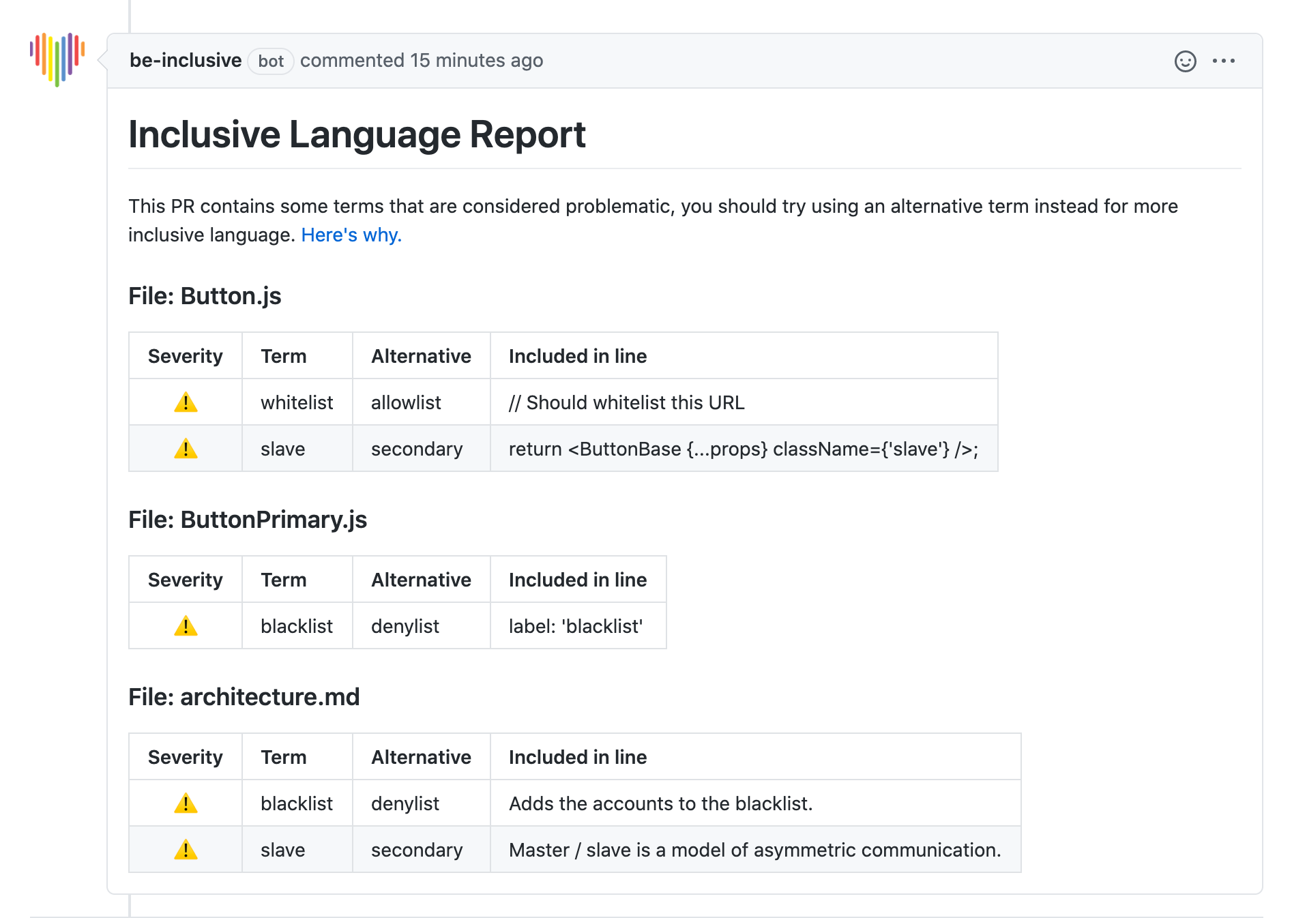Viewport: 1292px width, 918px height.
Task: Click "slave" term in architecture.md table
Action: tap(297, 850)
